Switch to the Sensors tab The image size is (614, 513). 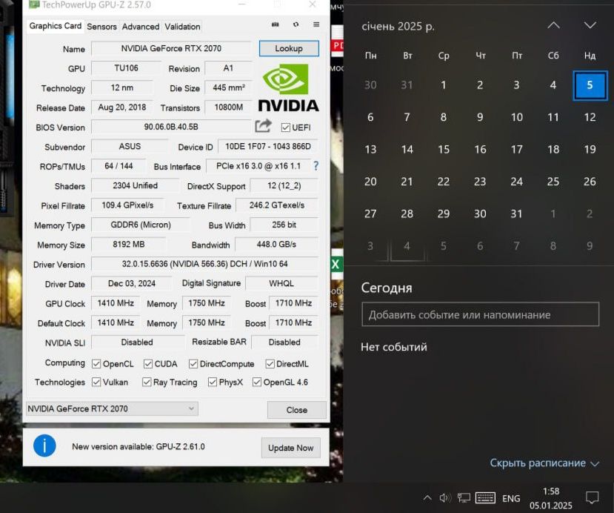[x=101, y=27]
